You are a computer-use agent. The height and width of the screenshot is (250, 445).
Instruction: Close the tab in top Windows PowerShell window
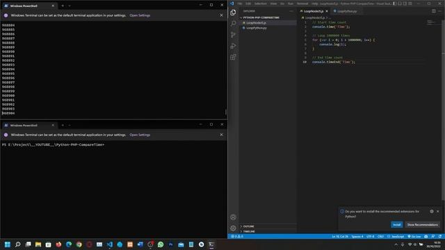[53, 6]
